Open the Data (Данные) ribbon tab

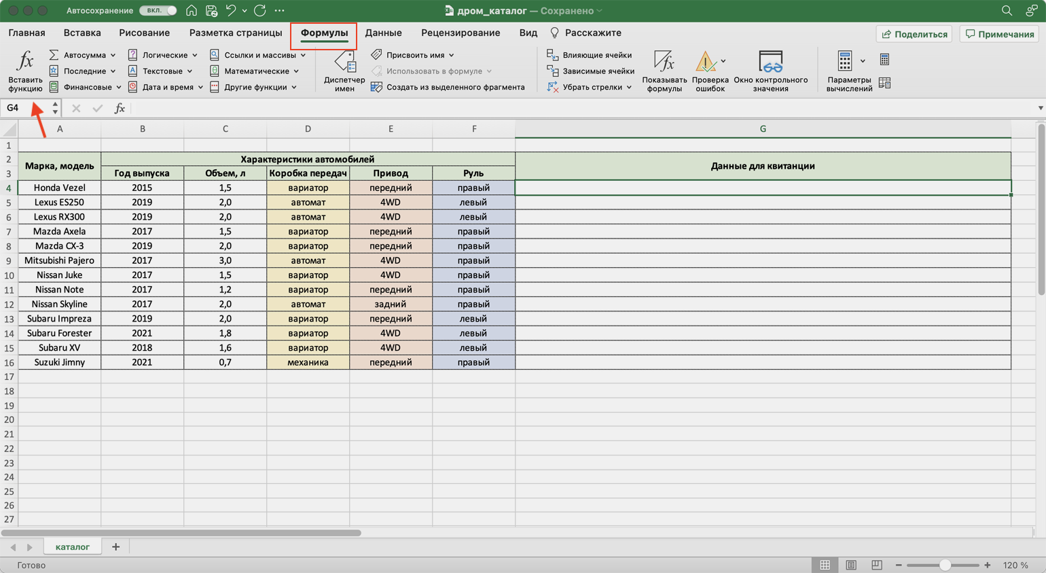[383, 33]
